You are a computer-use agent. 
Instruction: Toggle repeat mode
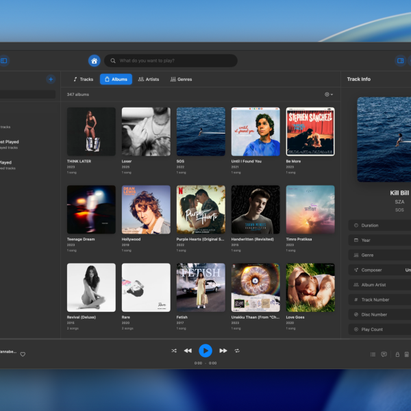pos(237,351)
